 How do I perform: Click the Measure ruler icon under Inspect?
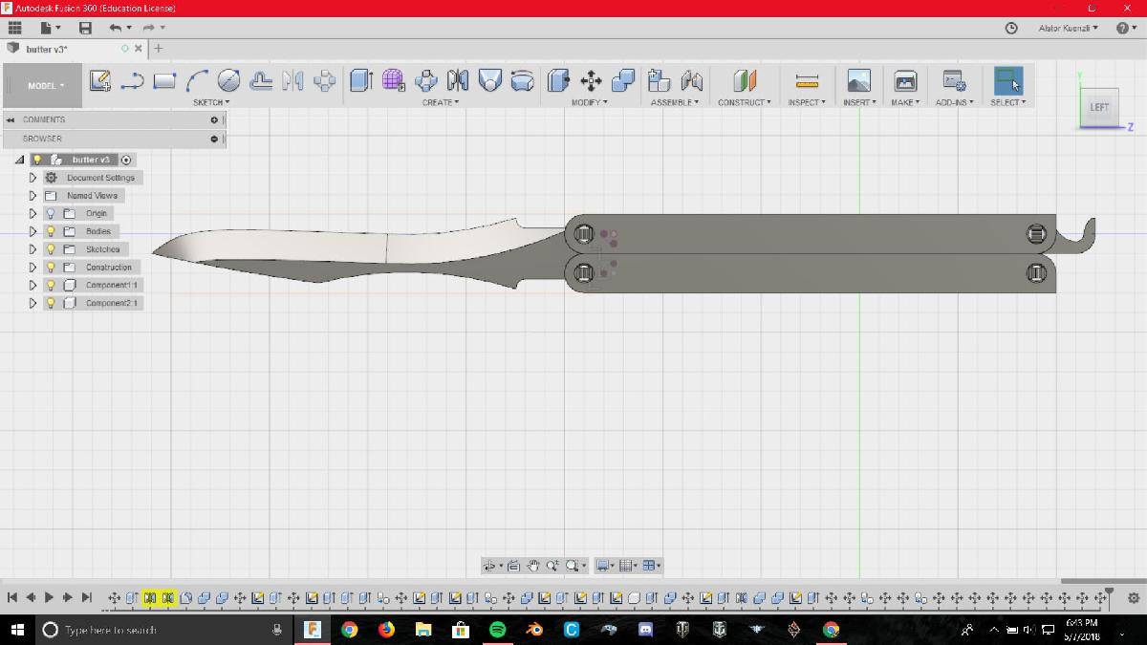(x=807, y=81)
